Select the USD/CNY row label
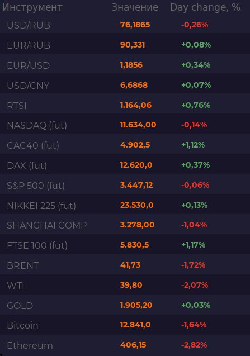Image resolution: width=250 pixels, height=356 pixels. click(28, 86)
